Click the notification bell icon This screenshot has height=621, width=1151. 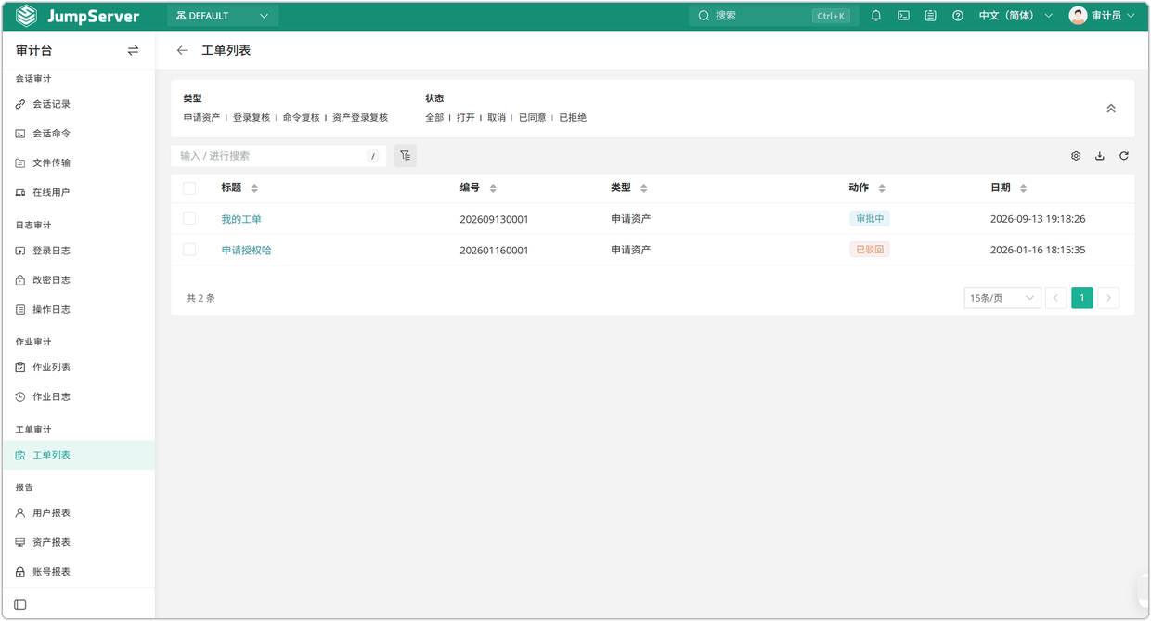coord(875,16)
